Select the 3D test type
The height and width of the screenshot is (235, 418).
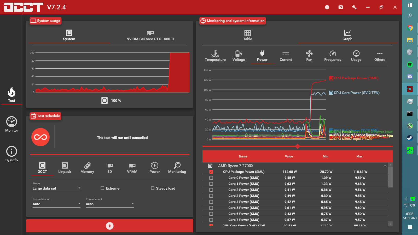(110, 168)
